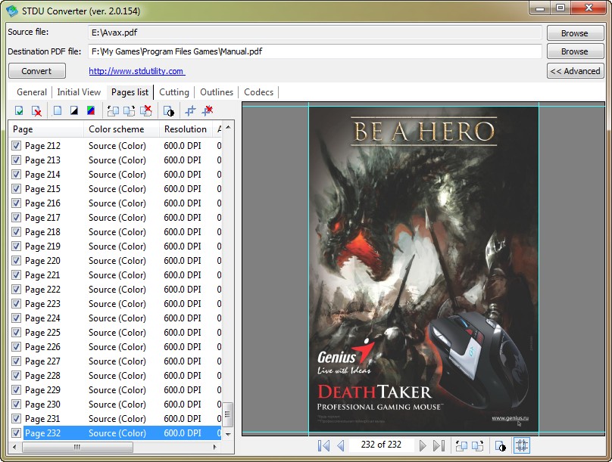The width and height of the screenshot is (612, 462).
Task: Go to first page in preview
Action: (323, 445)
